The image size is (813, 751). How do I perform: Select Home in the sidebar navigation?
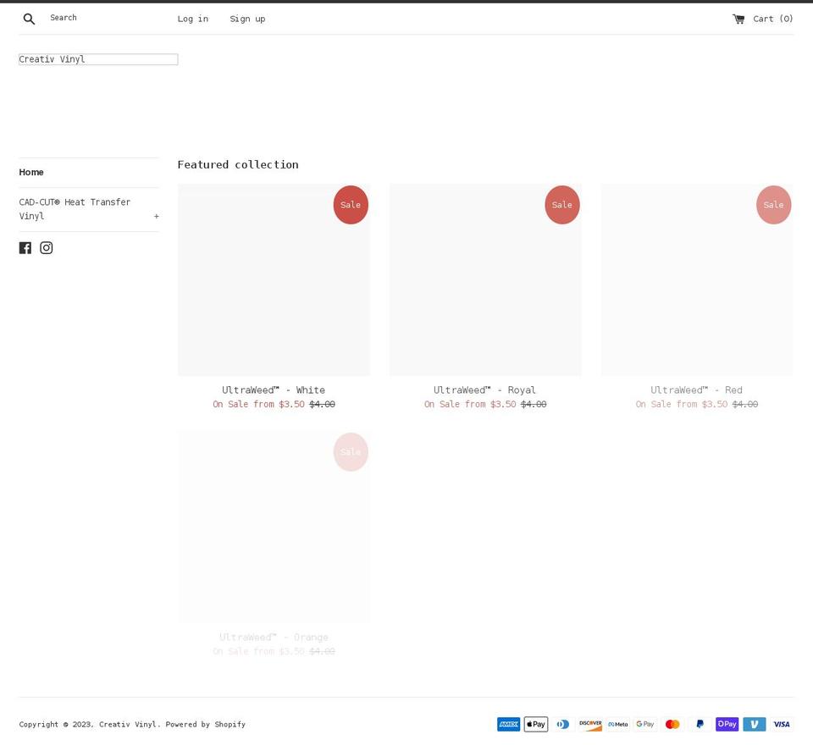(x=31, y=172)
